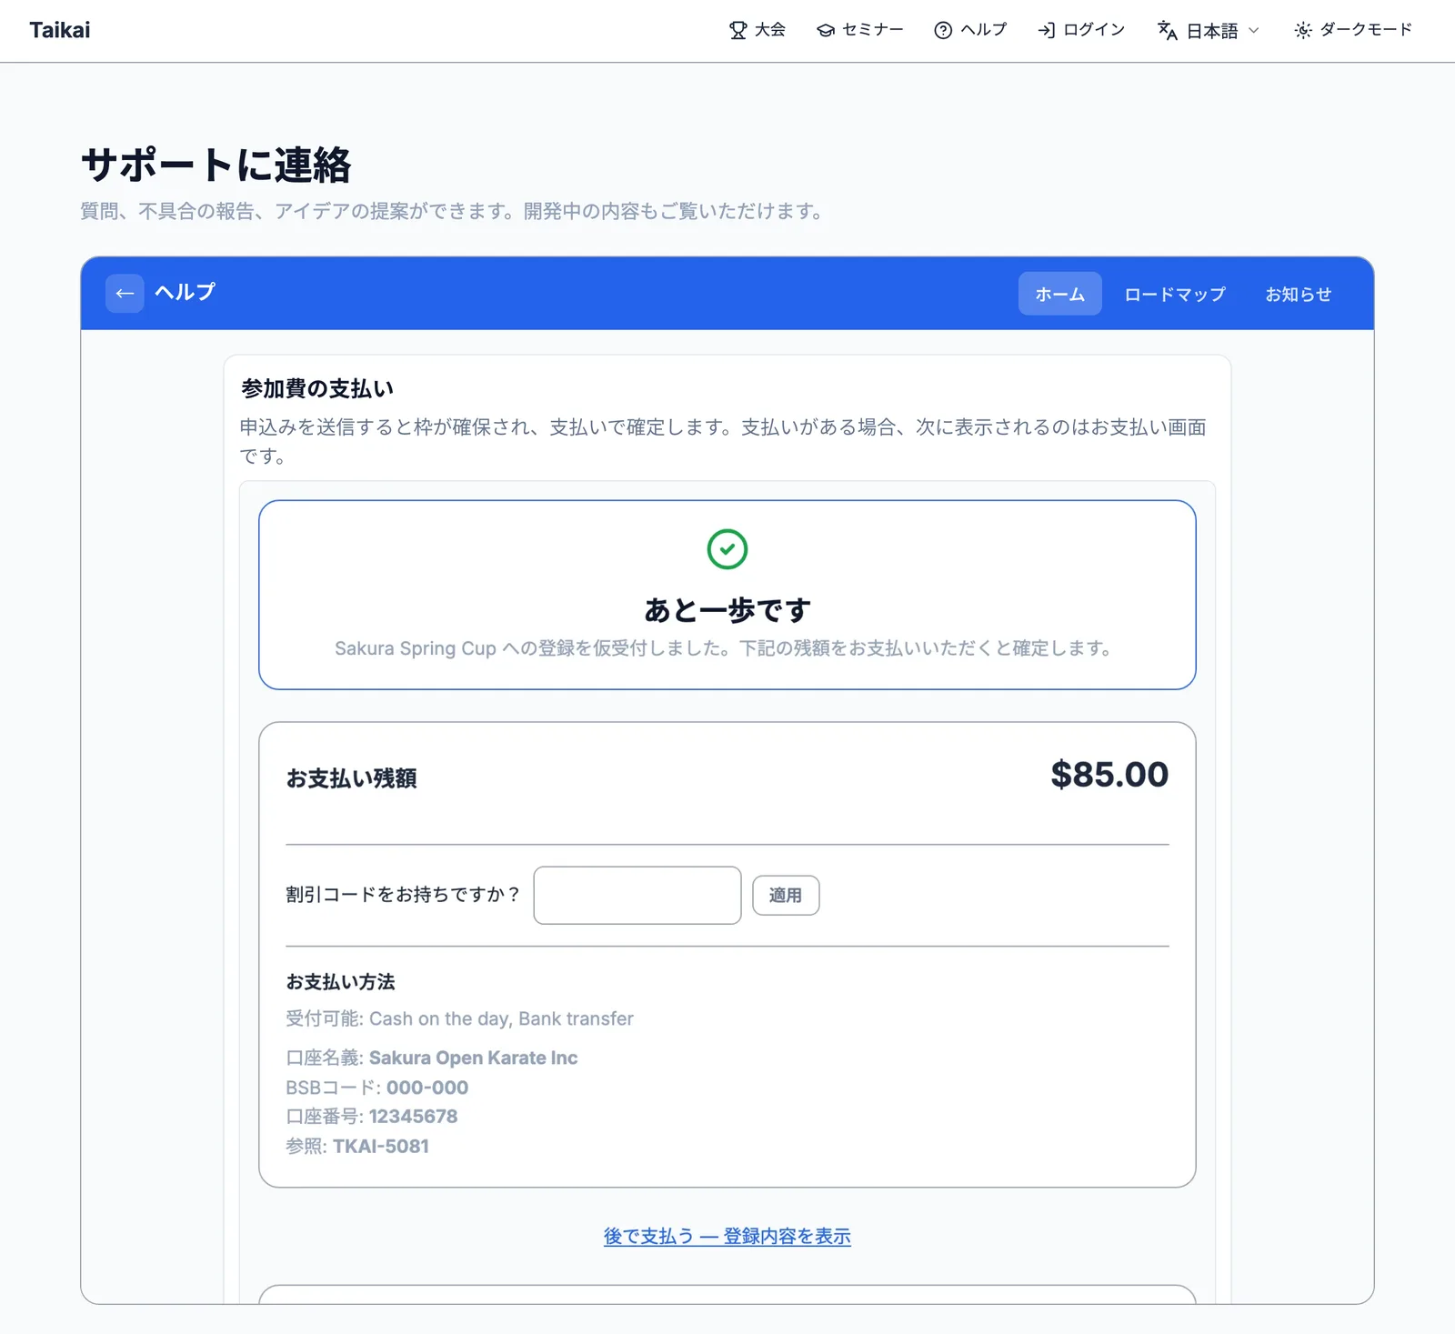Focus the discount code input field

(x=637, y=896)
